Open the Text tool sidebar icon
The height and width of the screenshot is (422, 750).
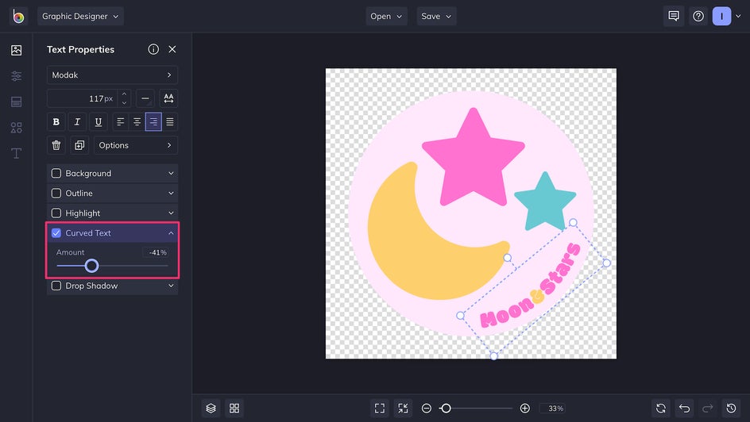point(16,153)
